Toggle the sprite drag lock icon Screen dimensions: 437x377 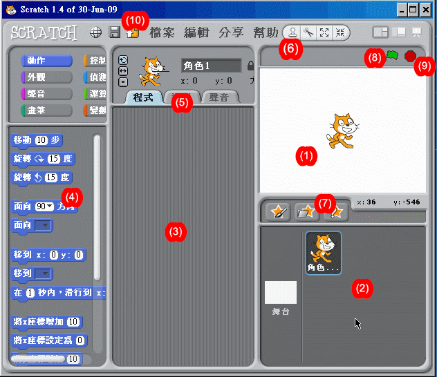pos(250,66)
